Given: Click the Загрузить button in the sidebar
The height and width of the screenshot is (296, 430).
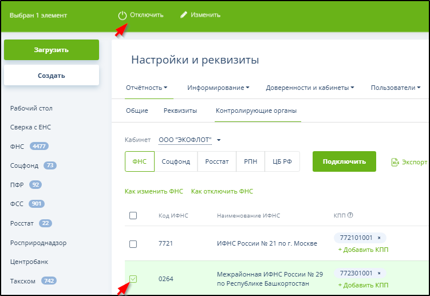Looking at the screenshot, I should [x=52, y=50].
